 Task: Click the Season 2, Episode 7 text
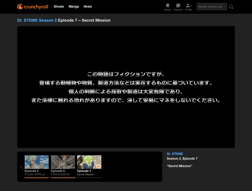182,158
